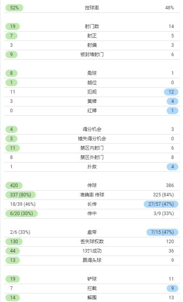Click the blue 1 red card badge
The width and height of the screenshot is (183, 302).
[173, 111]
